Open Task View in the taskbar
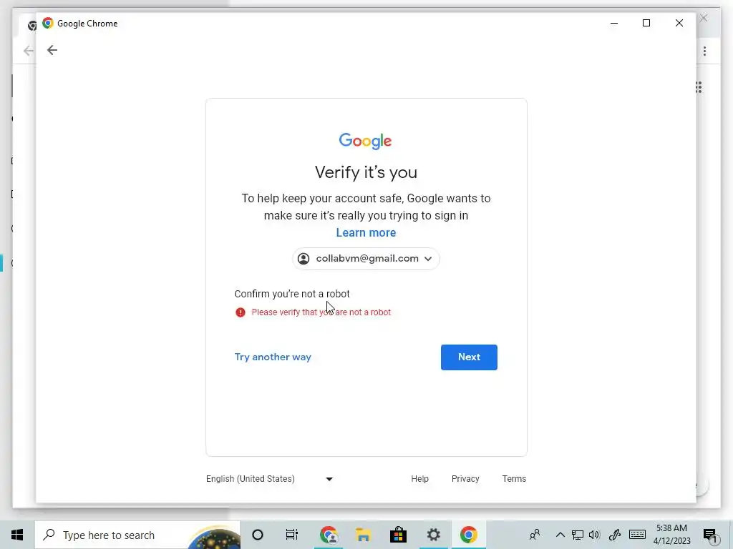The image size is (733, 549). (x=292, y=535)
